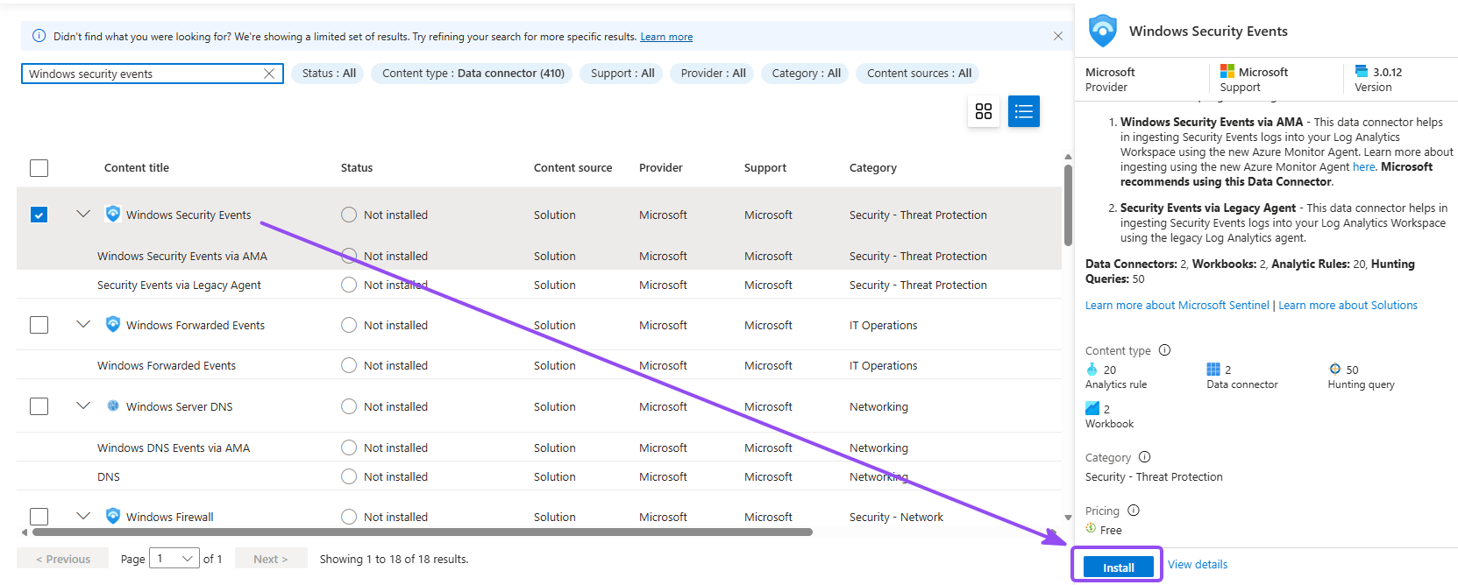Click Windows Server DNS icon

tap(113, 405)
